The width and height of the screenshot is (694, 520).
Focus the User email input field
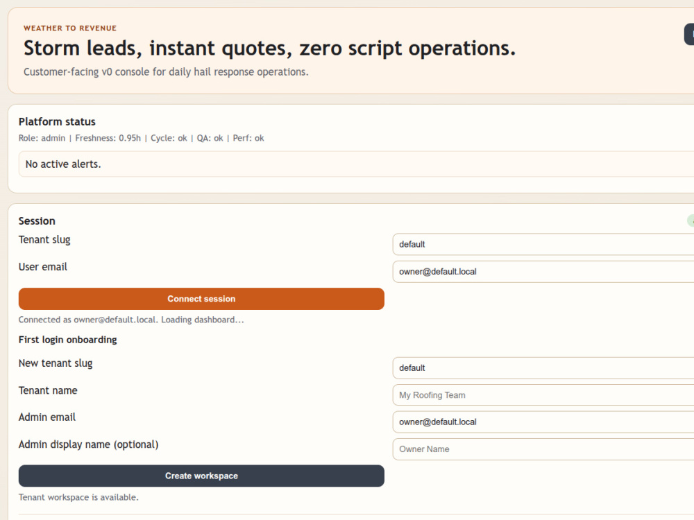click(x=543, y=272)
